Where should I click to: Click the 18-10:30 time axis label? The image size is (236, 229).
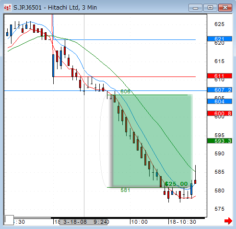183,222
